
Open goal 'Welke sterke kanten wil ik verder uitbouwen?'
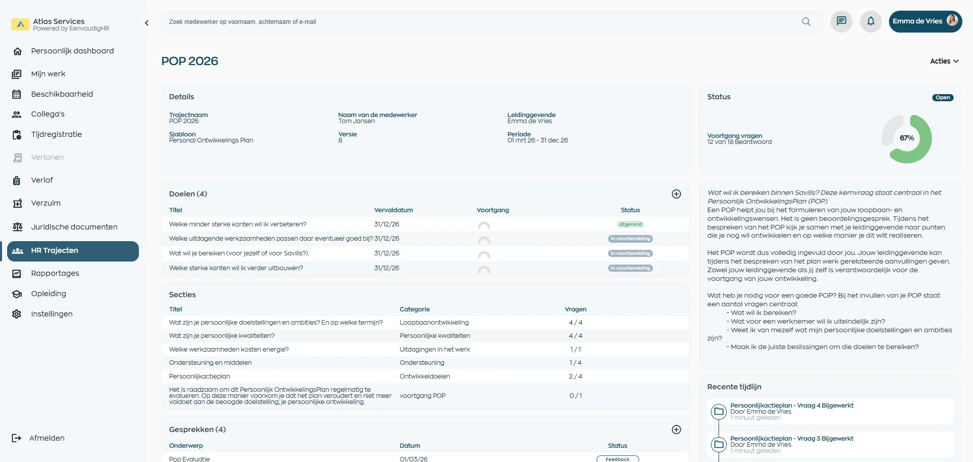(x=236, y=268)
